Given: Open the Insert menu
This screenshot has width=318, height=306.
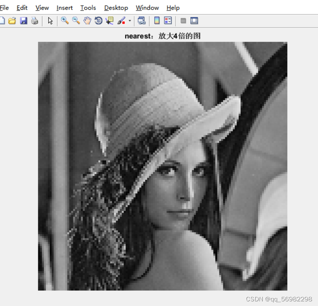Looking at the screenshot, I should [65, 8].
